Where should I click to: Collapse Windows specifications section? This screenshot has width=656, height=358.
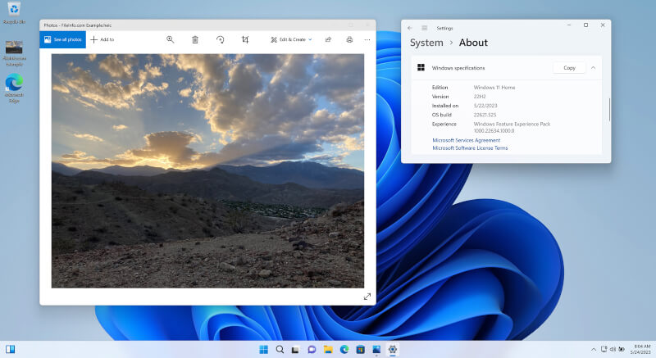click(x=593, y=68)
